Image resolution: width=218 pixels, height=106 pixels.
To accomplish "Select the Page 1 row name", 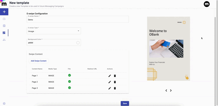I will pyautogui.click(x=35, y=76).
